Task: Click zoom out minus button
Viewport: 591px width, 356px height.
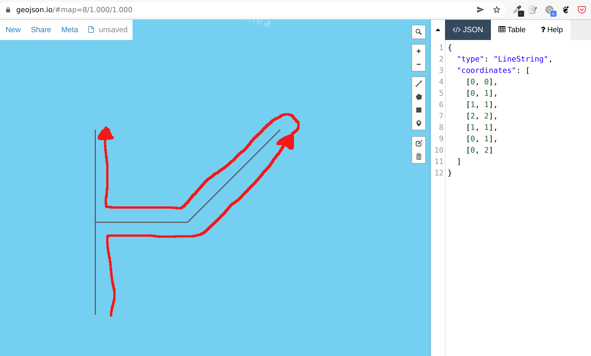Action: [418, 64]
